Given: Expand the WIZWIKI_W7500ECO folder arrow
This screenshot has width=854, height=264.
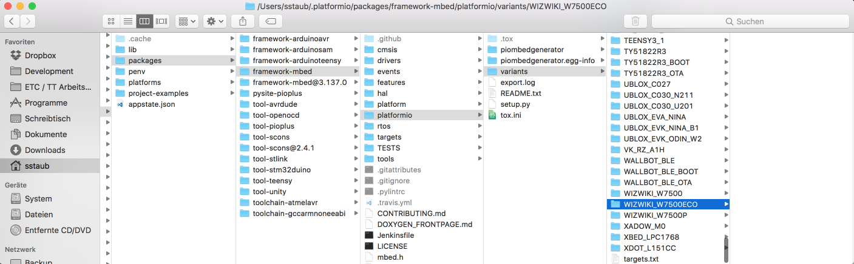Looking at the screenshot, I should (726, 205).
